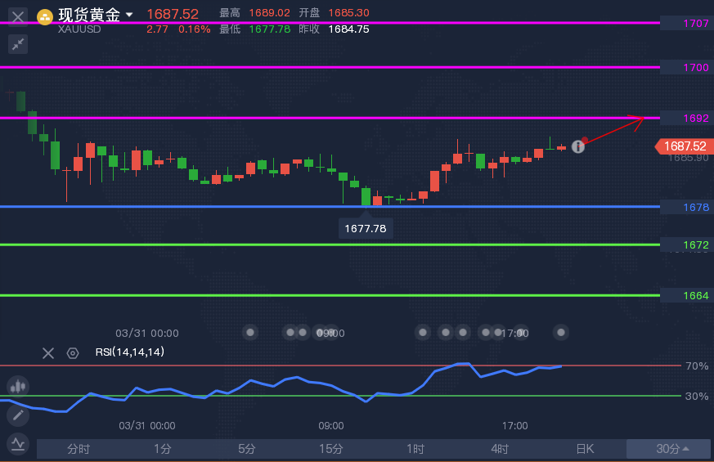The height and width of the screenshot is (462, 714).
Task: Open chart type candlestick icon
Action: point(18,387)
